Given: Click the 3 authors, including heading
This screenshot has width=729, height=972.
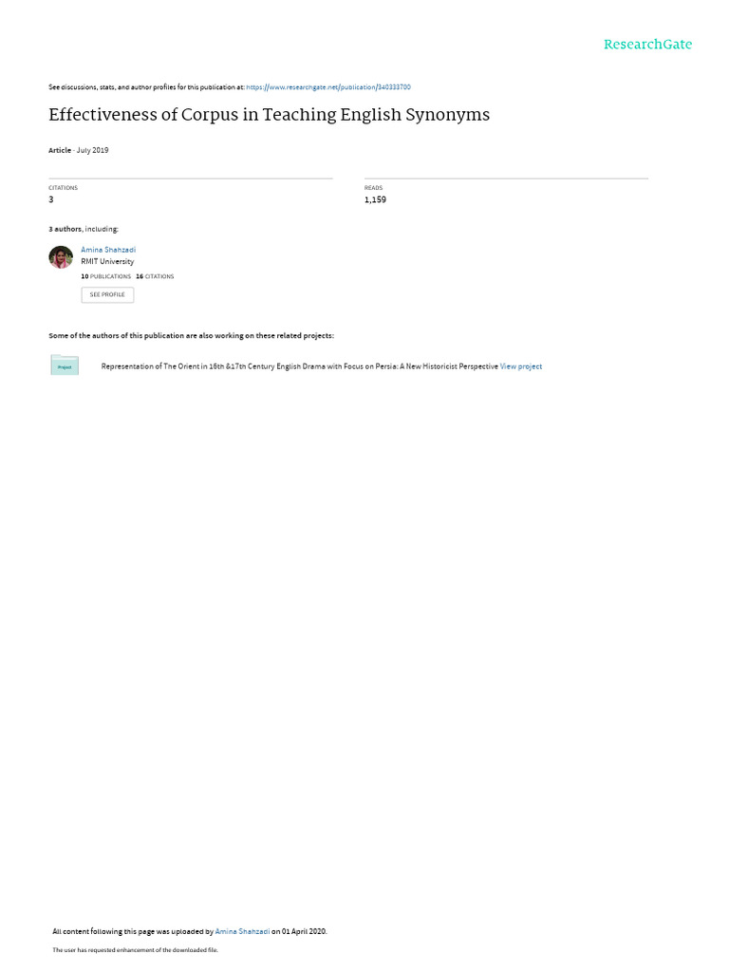Looking at the screenshot, I should tap(84, 230).
